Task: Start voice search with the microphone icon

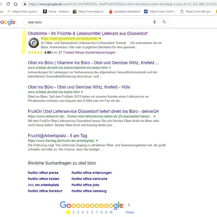Action: click(x=155, y=22)
